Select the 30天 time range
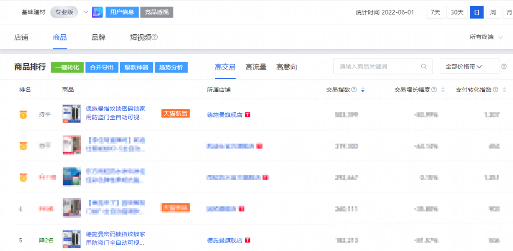 pos(457,12)
